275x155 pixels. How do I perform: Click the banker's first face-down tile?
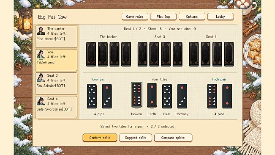(91, 54)
